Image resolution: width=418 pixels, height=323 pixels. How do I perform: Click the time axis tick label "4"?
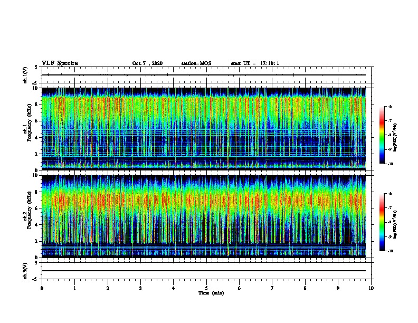click(x=174, y=288)
